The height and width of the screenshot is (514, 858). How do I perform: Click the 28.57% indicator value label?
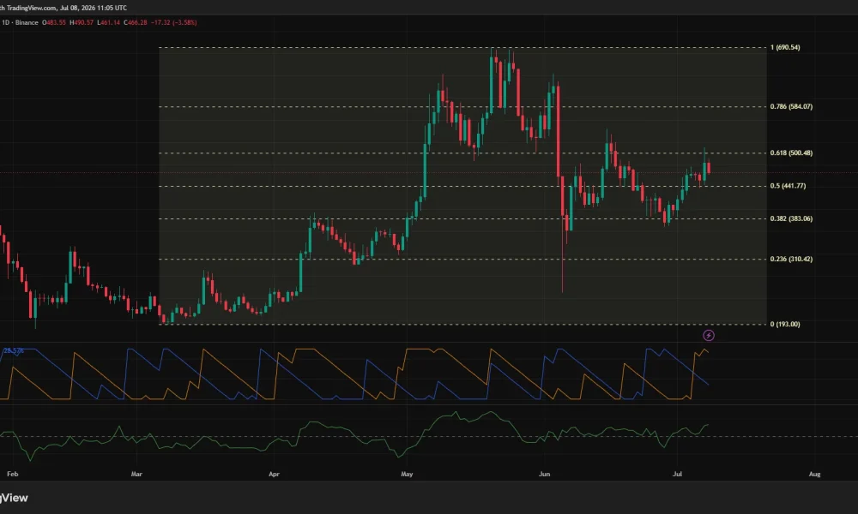[x=13, y=350]
